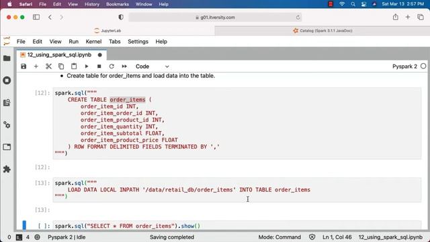The width and height of the screenshot is (430, 242).
Task: Switch kernel via Pyspark 2 label
Action: click(404, 67)
